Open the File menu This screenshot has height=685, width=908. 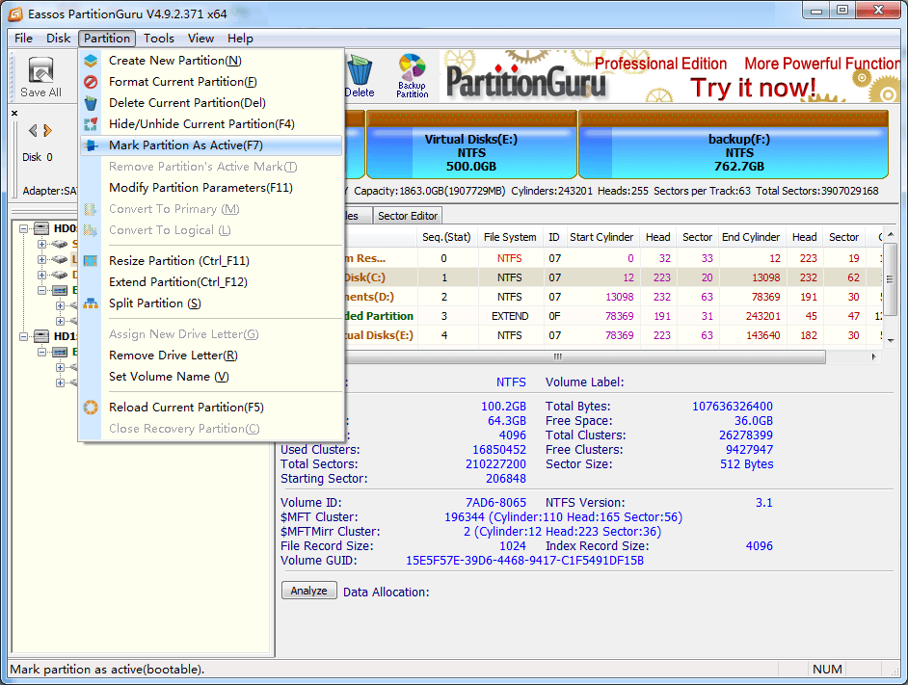coord(23,39)
